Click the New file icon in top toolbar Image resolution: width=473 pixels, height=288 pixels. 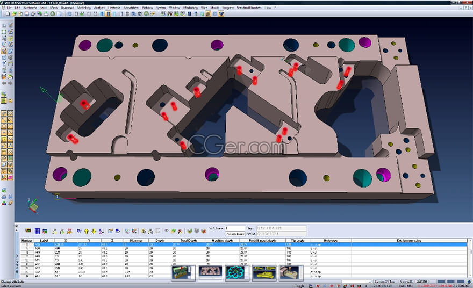pyautogui.click(x=8, y=13)
